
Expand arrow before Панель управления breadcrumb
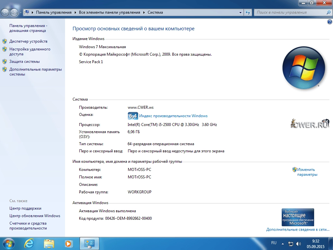click(33, 12)
